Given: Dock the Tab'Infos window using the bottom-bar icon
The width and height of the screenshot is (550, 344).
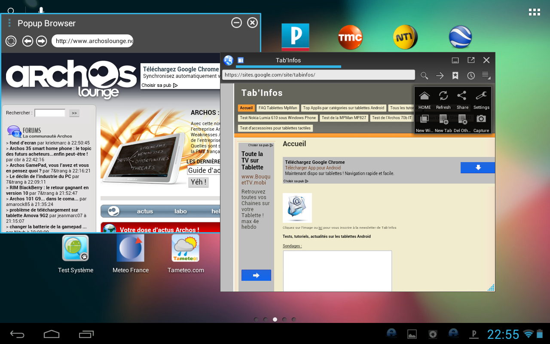Looking at the screenshot, I should point(455,60).
